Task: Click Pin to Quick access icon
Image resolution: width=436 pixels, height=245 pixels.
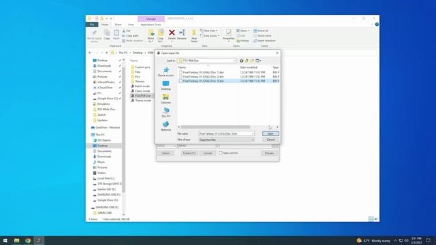Action: click(94, 33)
